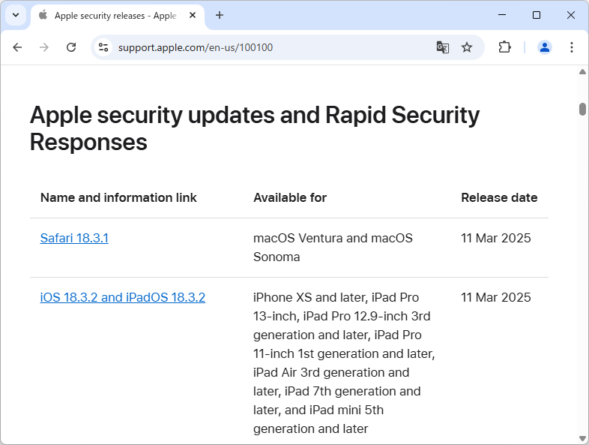Open the Extensions puzzle icon

click(x=504, y=47)
